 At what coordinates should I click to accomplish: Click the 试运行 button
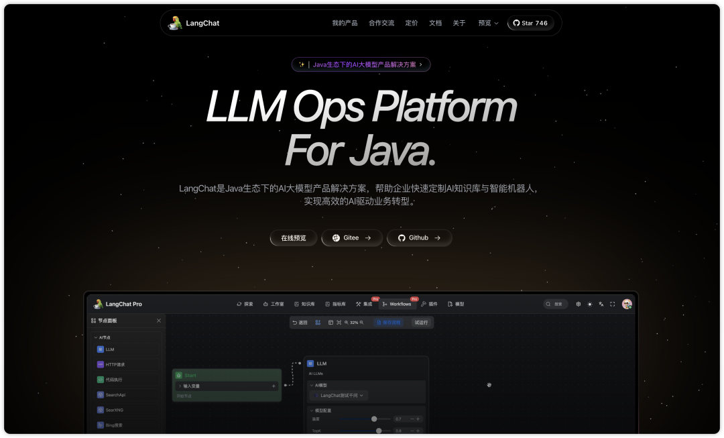point(421,323)
